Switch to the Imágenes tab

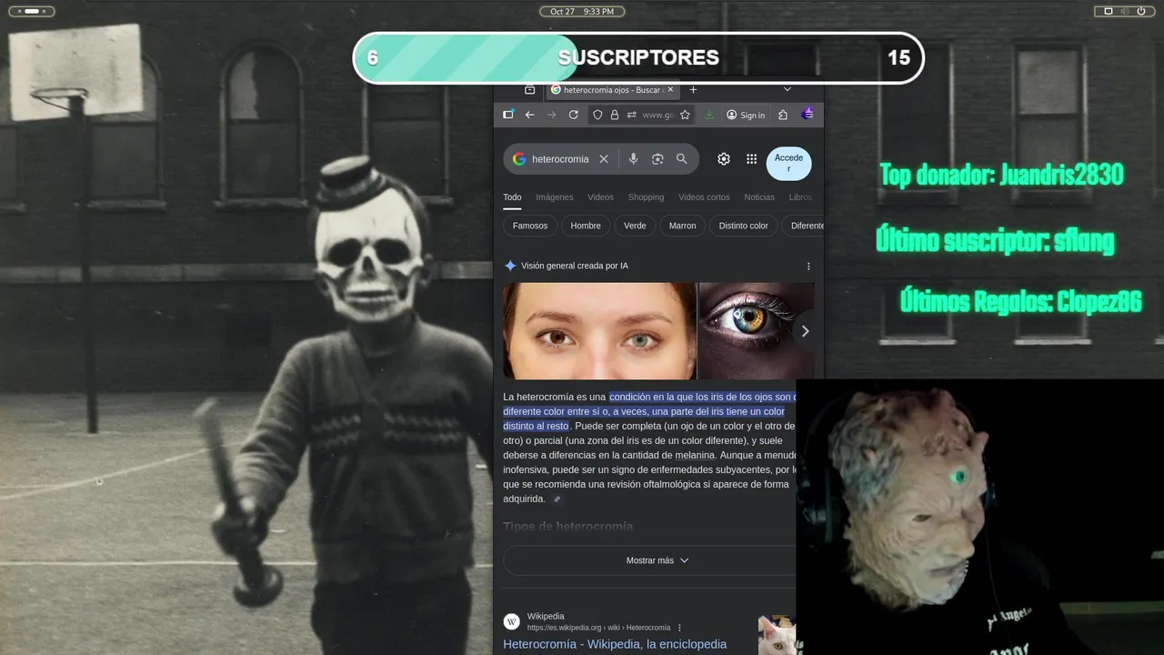[555, 197]
